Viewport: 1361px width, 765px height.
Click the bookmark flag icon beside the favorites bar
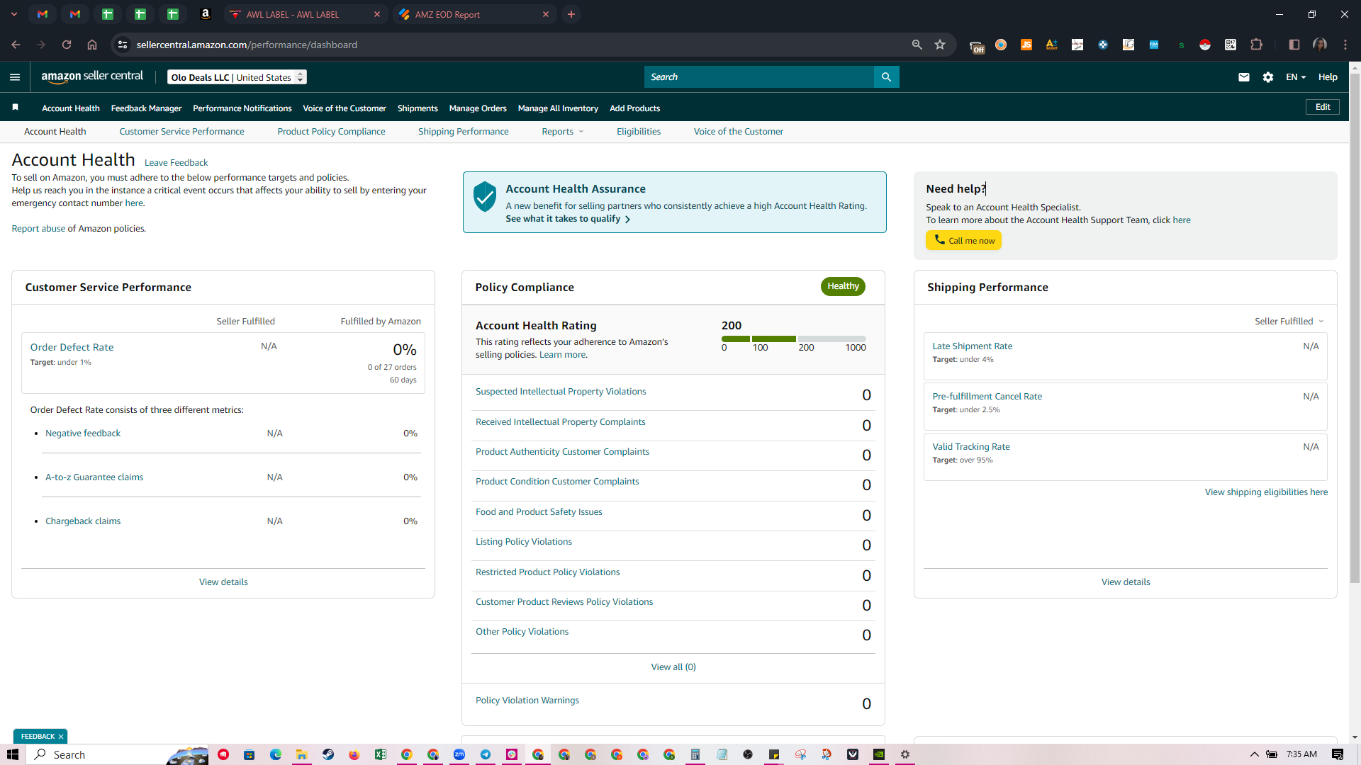[x=15, y=108]
